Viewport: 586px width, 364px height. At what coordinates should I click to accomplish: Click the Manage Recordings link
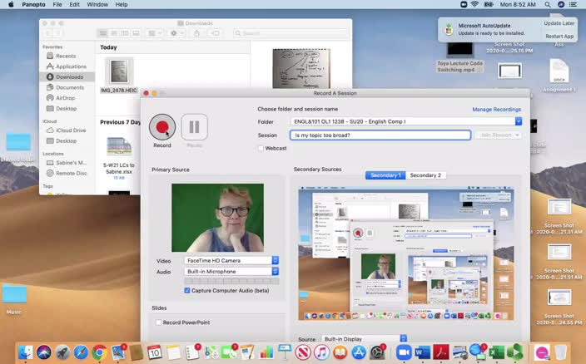click(496, 109)
